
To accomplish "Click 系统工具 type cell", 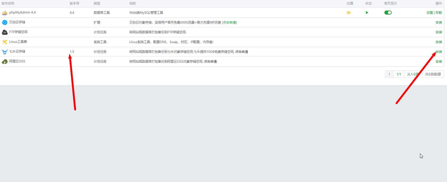I will pos(100,42).
